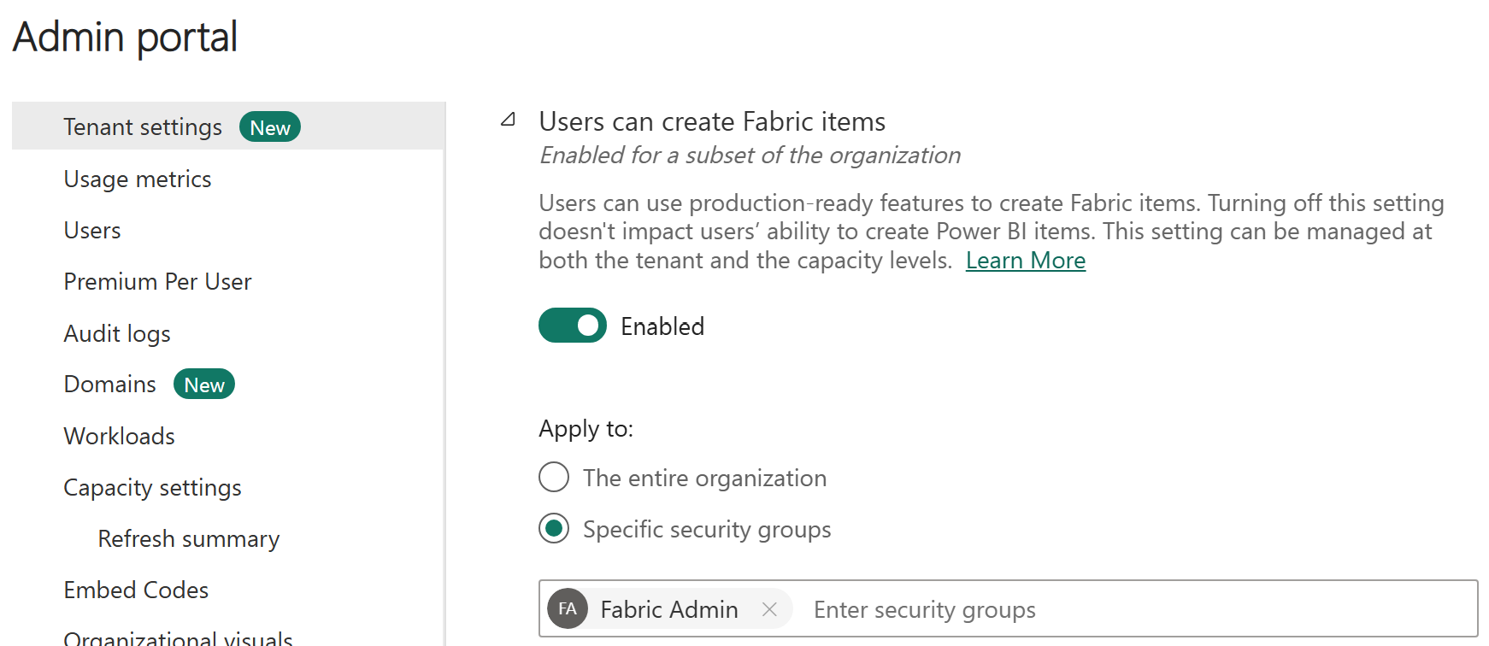Open Audit logs
Screen dimensions: 1489x646
click(117, 333)
